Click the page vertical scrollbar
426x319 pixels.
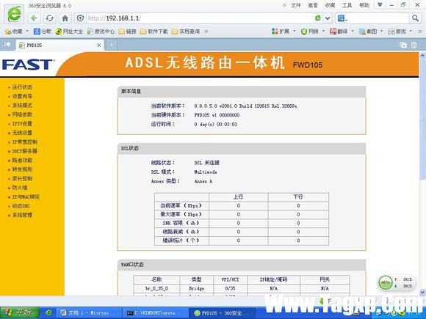point(422,174)
